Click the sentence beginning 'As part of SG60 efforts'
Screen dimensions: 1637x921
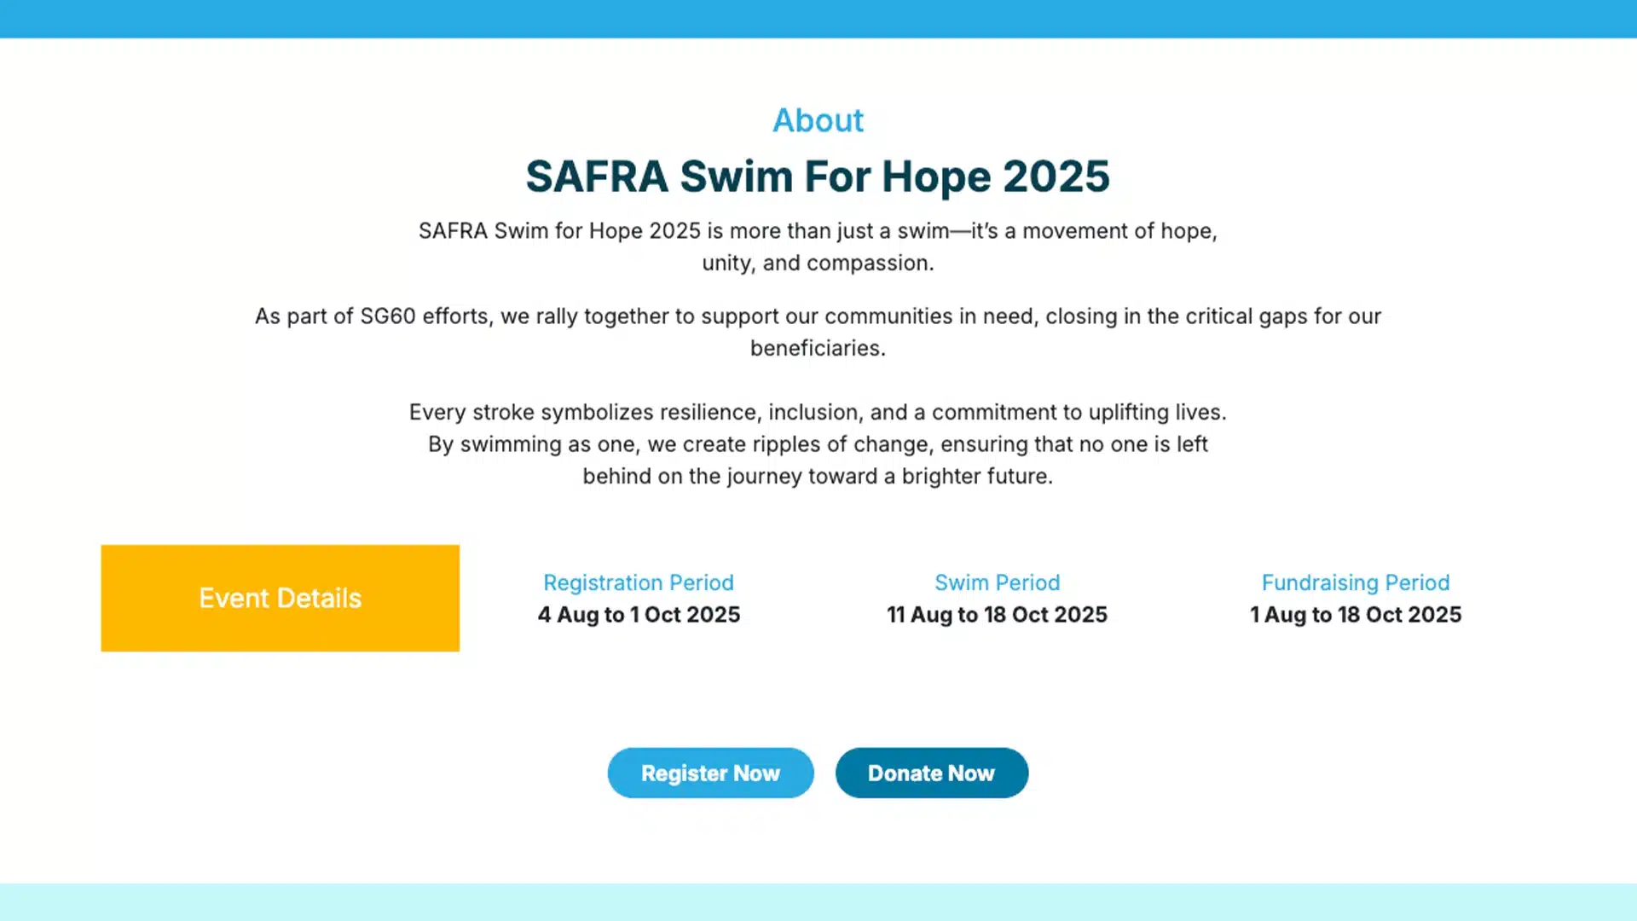(x=818, y=316)
